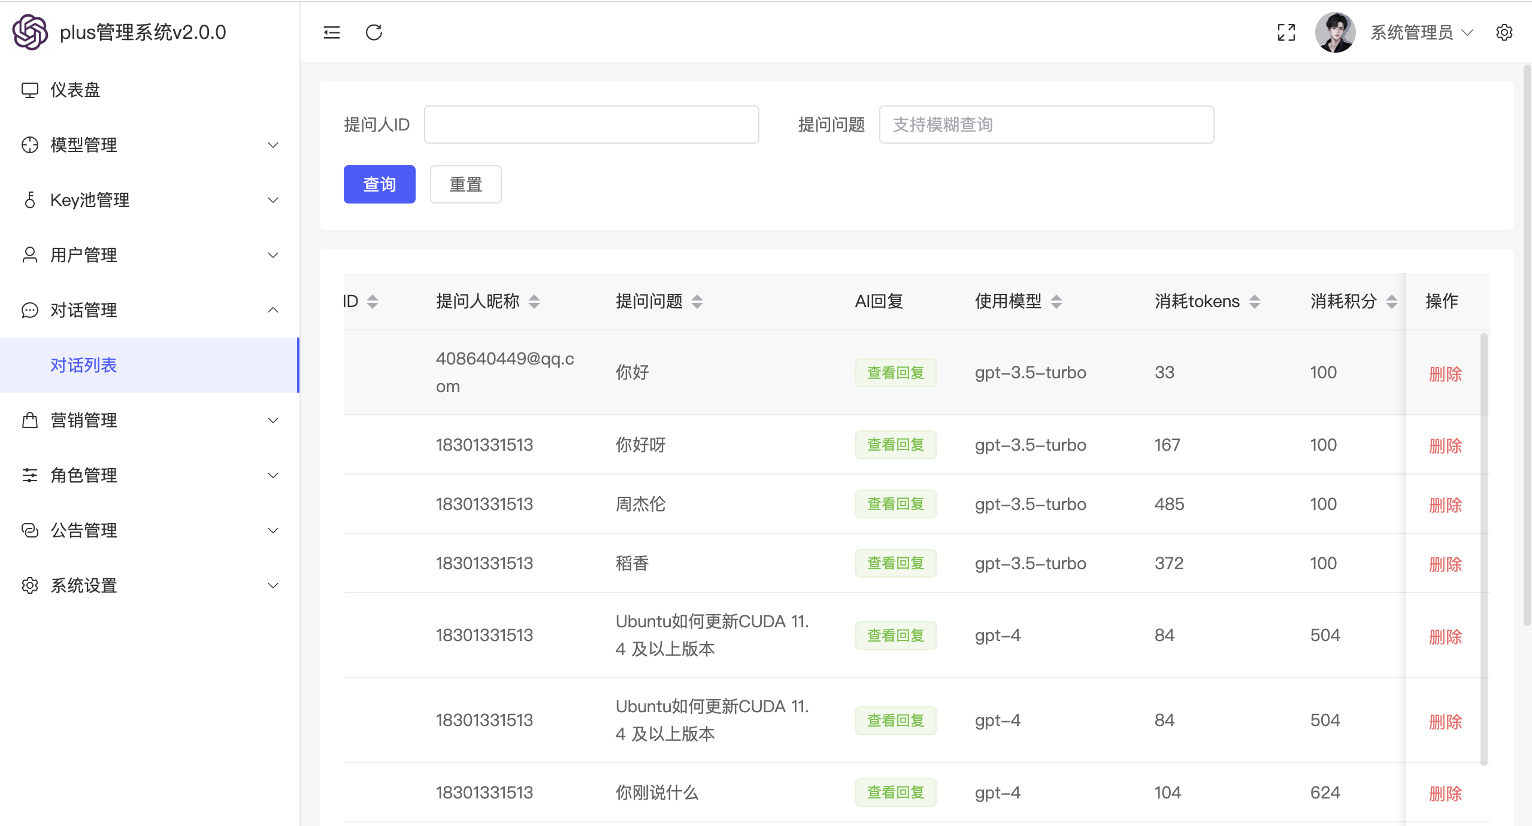View AI reply for the 周杰伦 question
Screen dimensions: 1532x826
point(895,504)
